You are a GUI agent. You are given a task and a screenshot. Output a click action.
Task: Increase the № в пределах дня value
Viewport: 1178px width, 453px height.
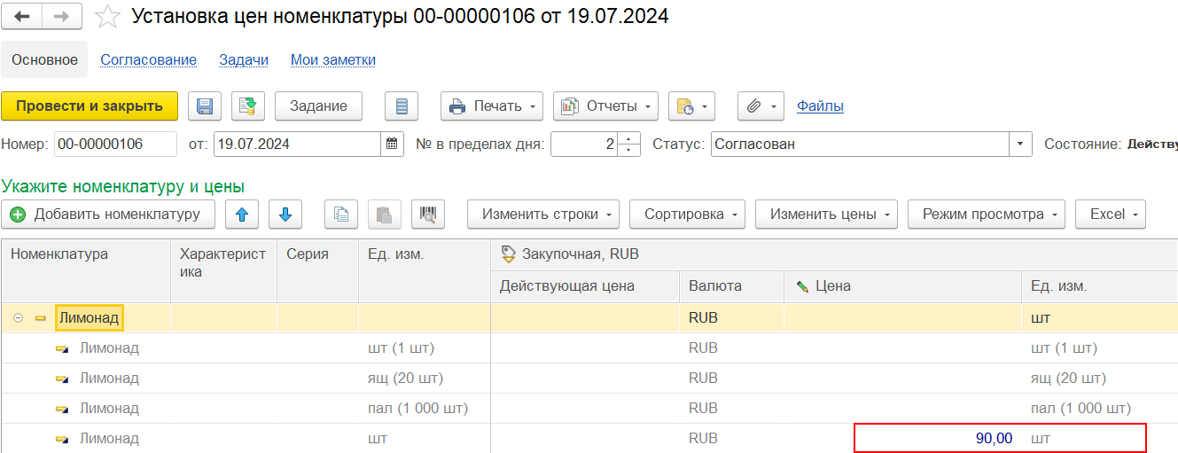tap(629, 139)
